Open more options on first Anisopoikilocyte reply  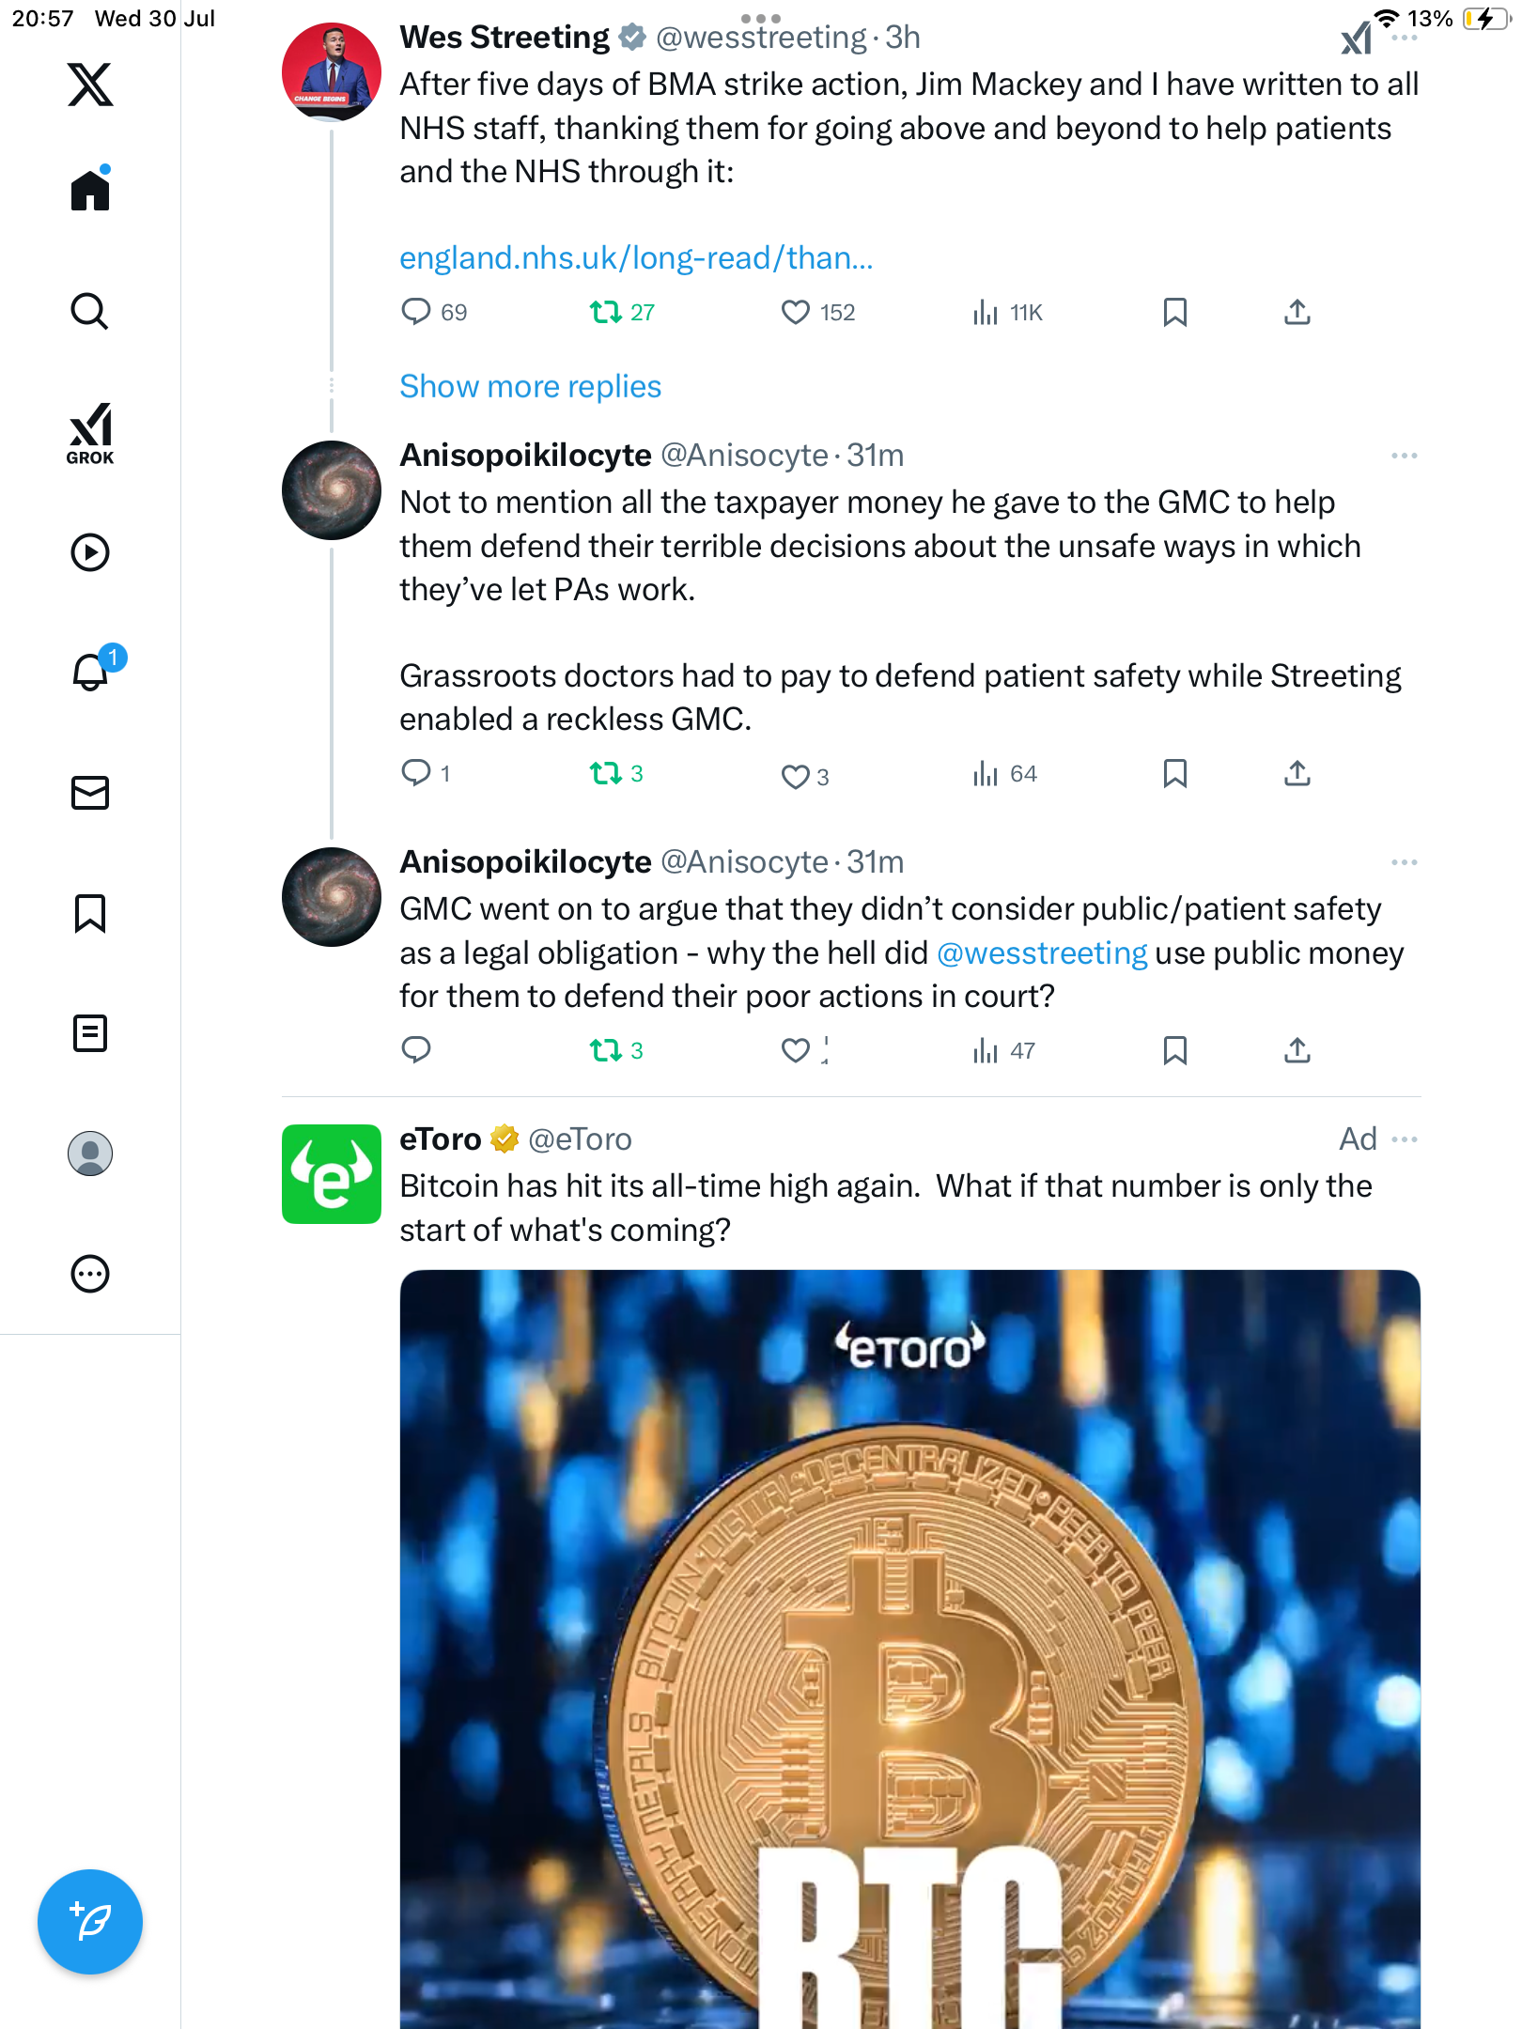point(1405,456)
